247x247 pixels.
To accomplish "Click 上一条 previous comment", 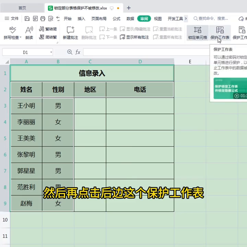I will click(x=108, y=29).
